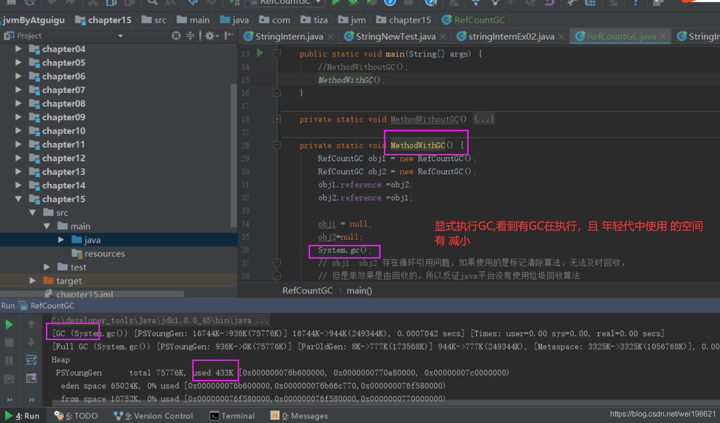This screenshot has width=720, height=423.
Task: Jump up the stack trace
Action: click(31, 324)
